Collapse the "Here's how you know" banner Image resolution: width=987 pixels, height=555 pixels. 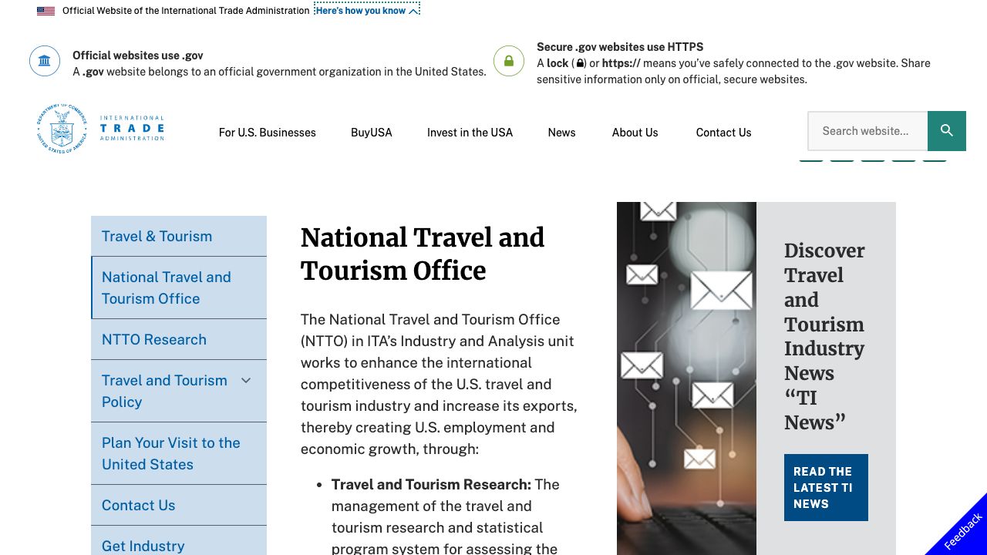367,11
